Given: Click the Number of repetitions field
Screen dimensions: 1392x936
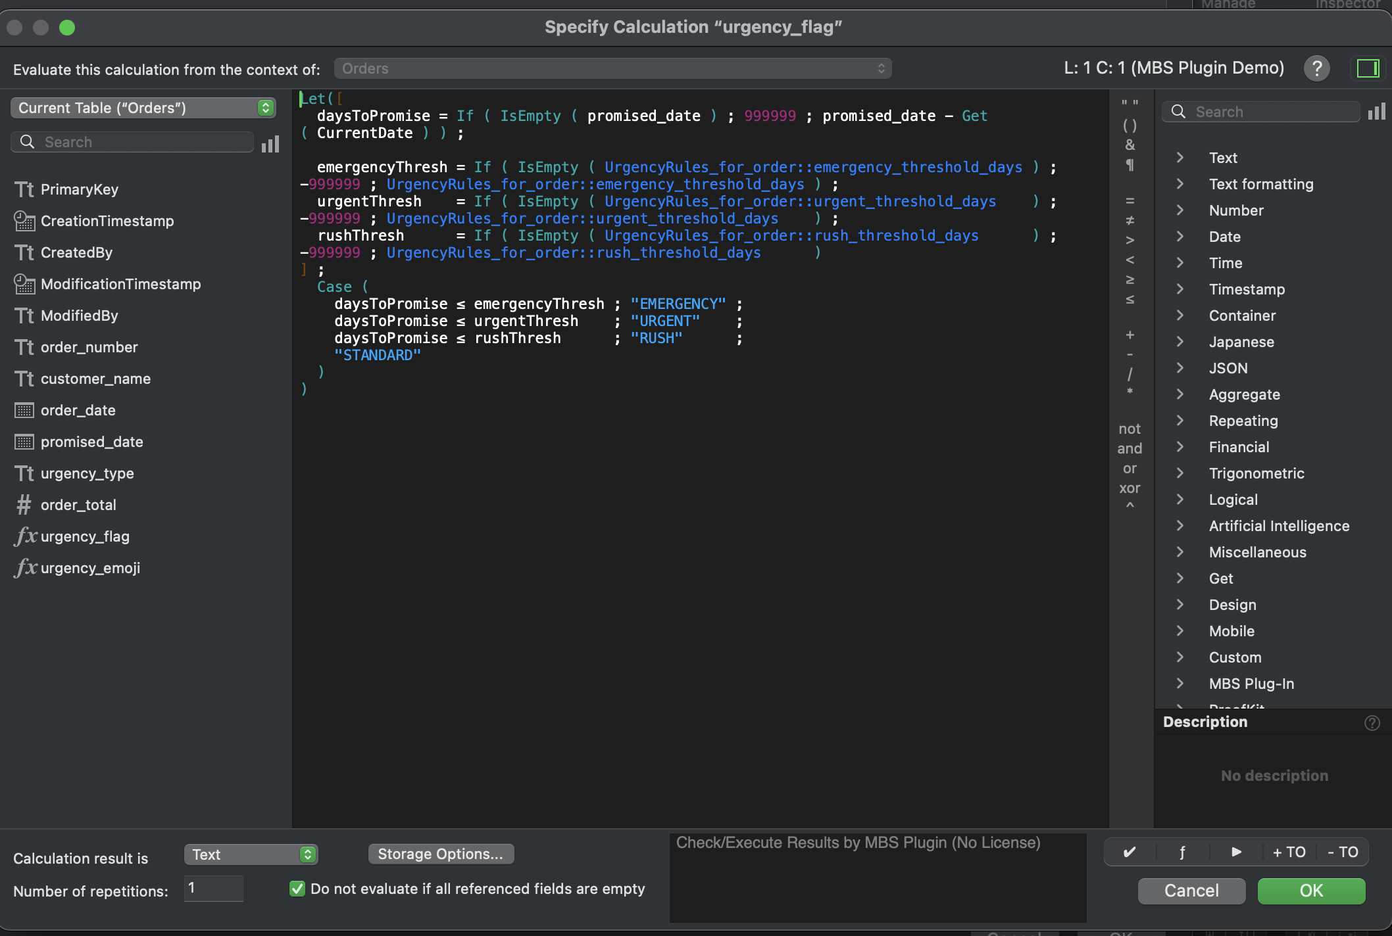Looking at the screenshot, I should 214,889.
